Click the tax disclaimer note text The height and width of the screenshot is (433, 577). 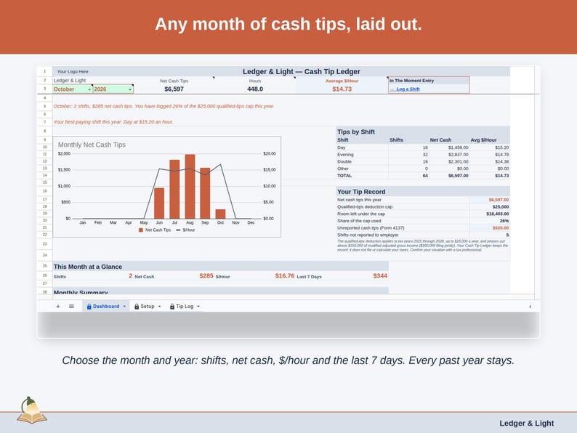pyautogui.click(x=422, y=246)
